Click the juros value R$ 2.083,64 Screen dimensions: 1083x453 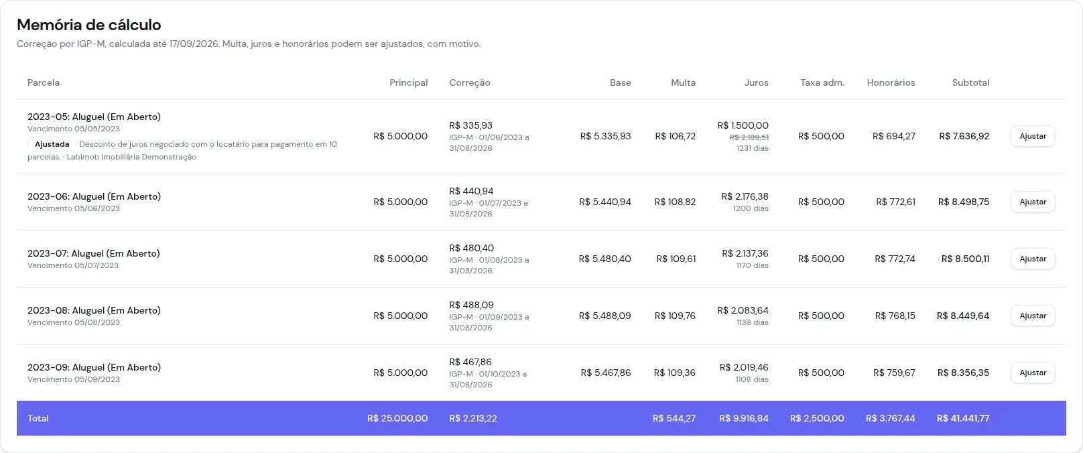coord(743,310)
